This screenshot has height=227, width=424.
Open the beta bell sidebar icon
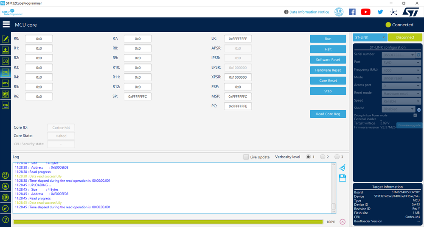[x=5, y=186]
